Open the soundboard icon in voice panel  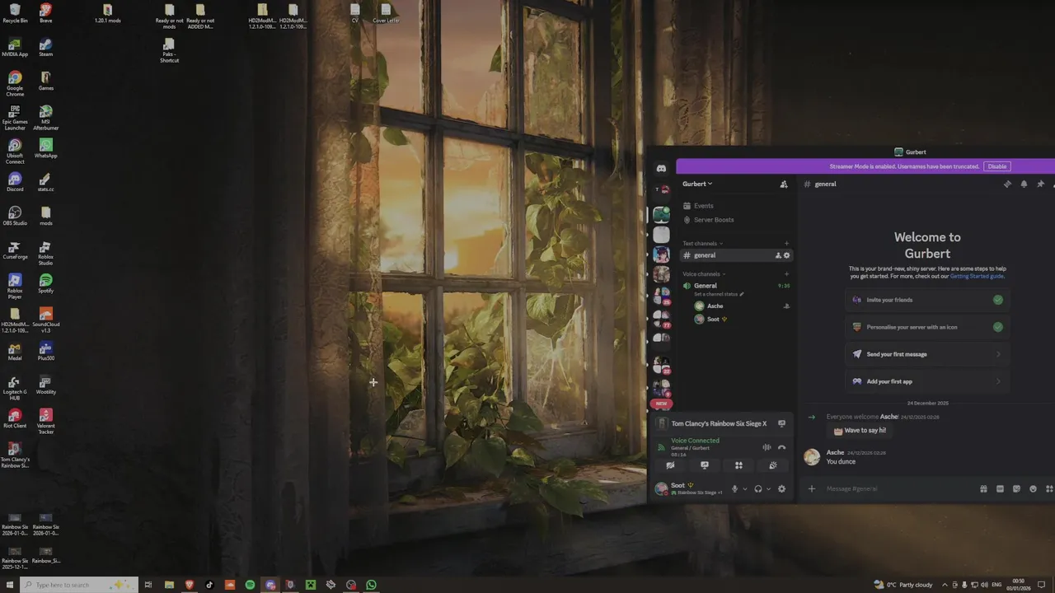click(772, 465)
